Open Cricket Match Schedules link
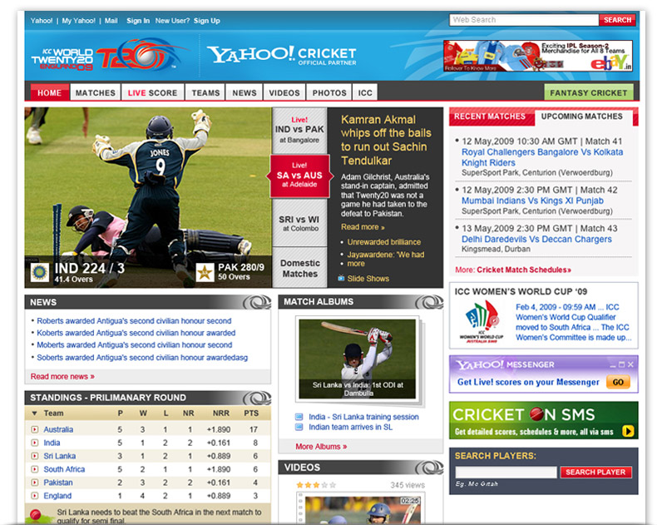The width and height of the screenshot is (657, 525). tap(524, 270)
